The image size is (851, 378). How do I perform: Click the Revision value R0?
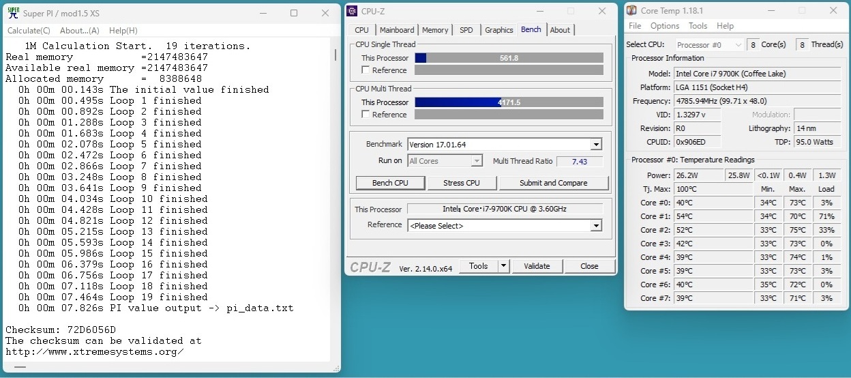tap(697, 128)
